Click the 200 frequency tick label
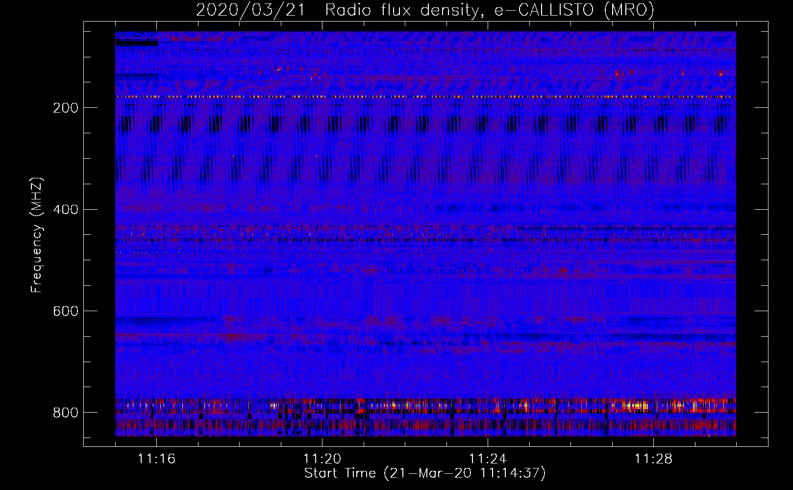The height and width of the screenshot is (490, 793). coord(65,108)
